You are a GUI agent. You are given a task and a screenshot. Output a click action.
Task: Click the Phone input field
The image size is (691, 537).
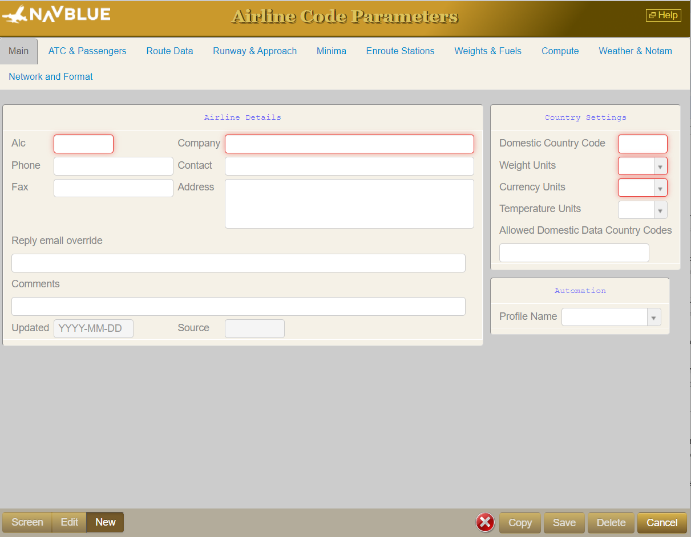114,166
